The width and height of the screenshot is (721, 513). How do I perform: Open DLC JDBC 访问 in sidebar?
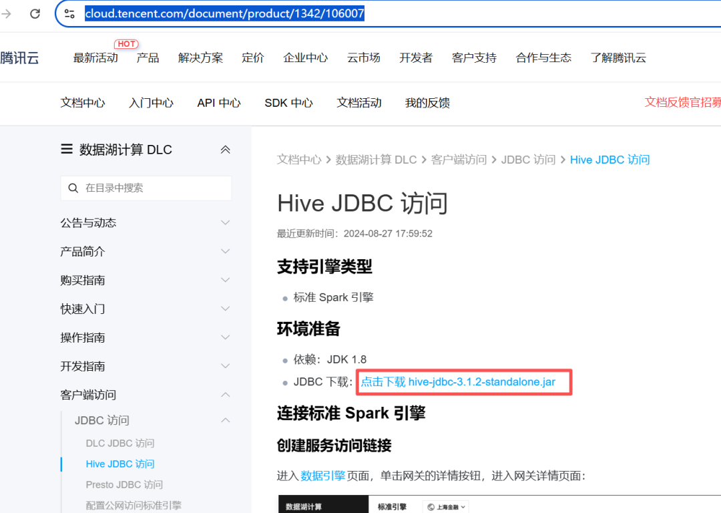tap(120, 443)
